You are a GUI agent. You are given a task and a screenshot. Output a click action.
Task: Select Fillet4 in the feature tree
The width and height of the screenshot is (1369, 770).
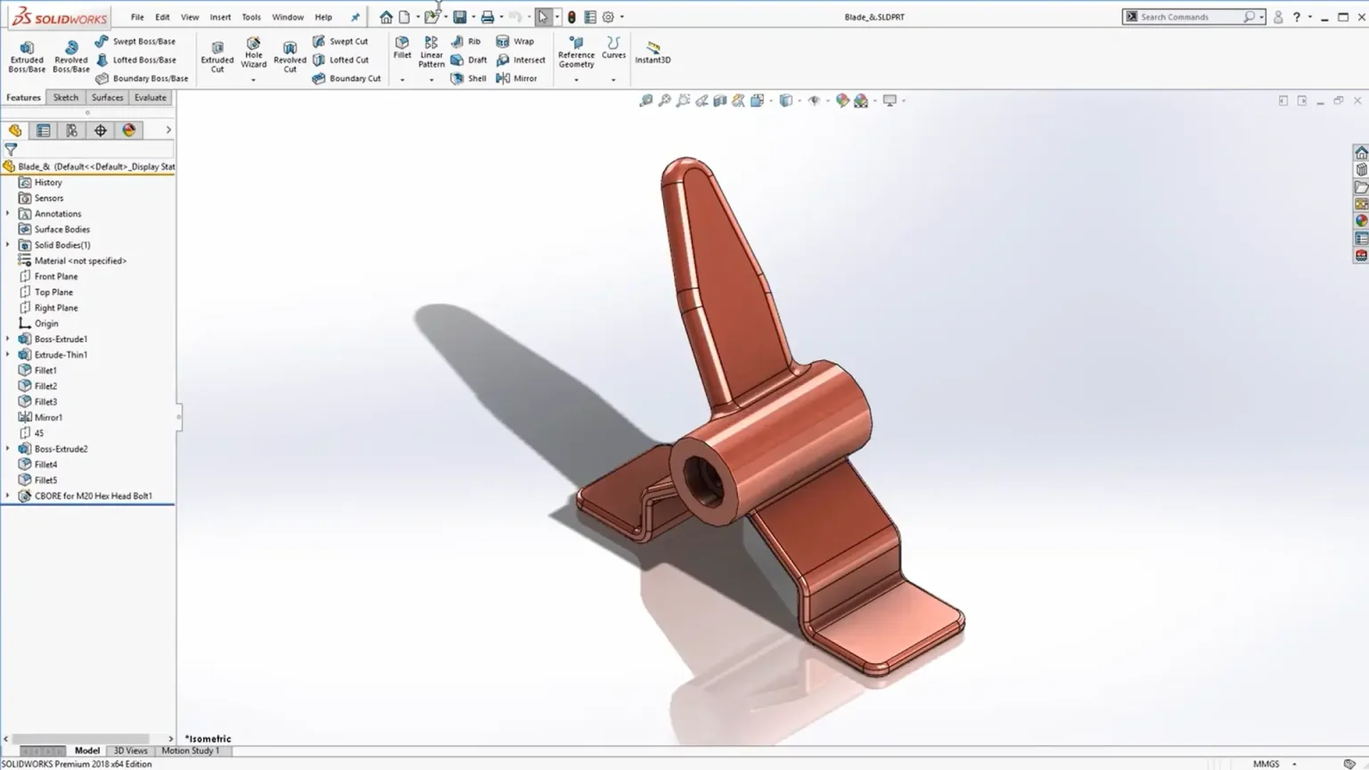pos(45,464)
